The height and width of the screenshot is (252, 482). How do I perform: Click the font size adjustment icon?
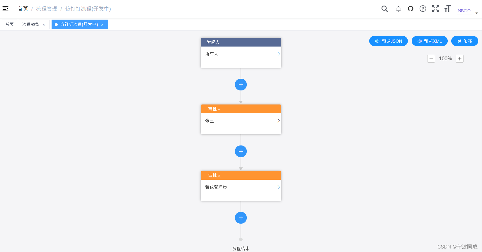tap(447, 9)
